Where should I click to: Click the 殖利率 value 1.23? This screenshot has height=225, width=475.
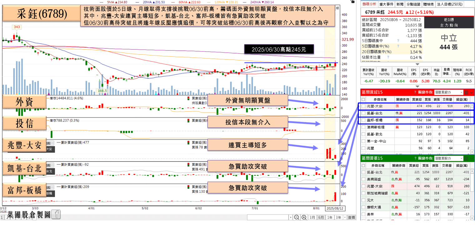457,81
